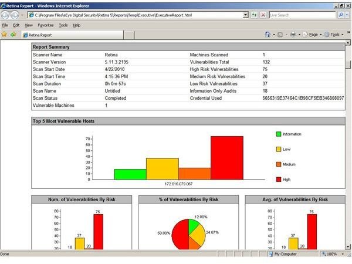Expand the address bar history dropdown
The height and width of the screenshot is (264, 352).
(x=246, y=15)
